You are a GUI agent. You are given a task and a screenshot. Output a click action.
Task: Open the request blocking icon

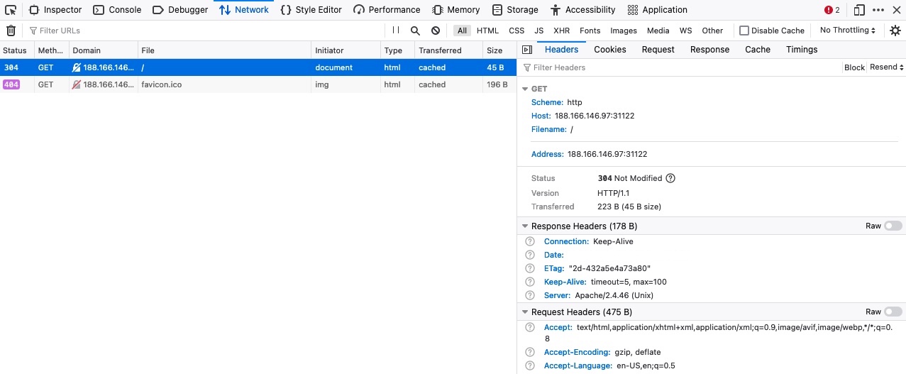pos(436,31)
